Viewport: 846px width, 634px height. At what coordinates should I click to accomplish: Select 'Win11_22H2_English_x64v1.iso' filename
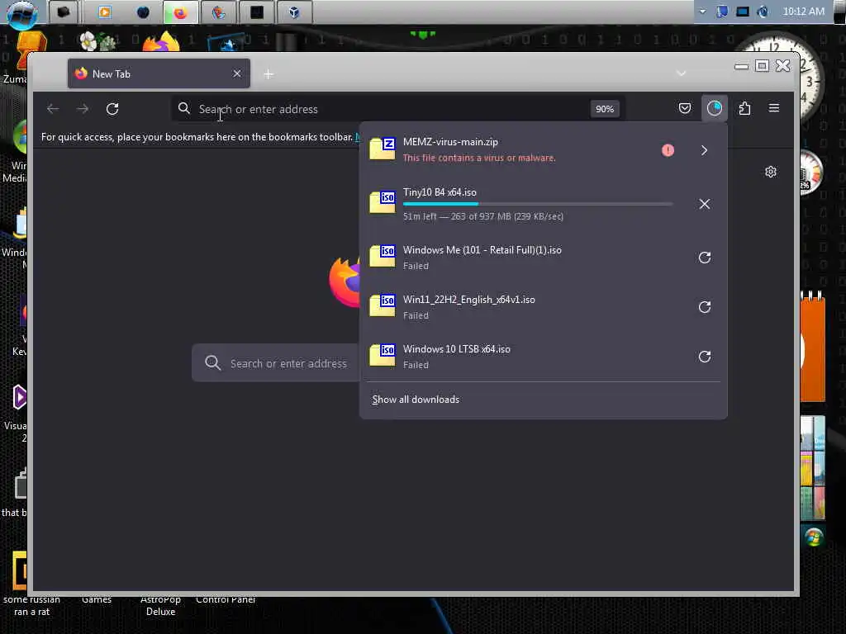(x=469, y=299)
